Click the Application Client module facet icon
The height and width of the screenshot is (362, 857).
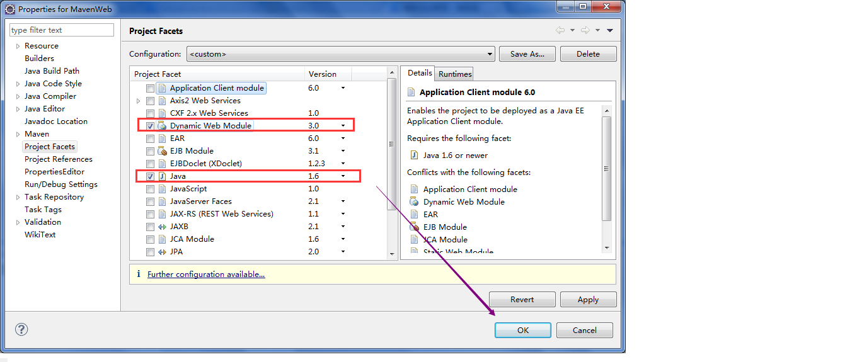162,88
